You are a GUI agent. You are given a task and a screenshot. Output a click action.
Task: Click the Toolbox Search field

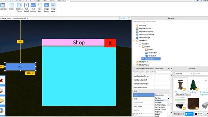[201, 74]
